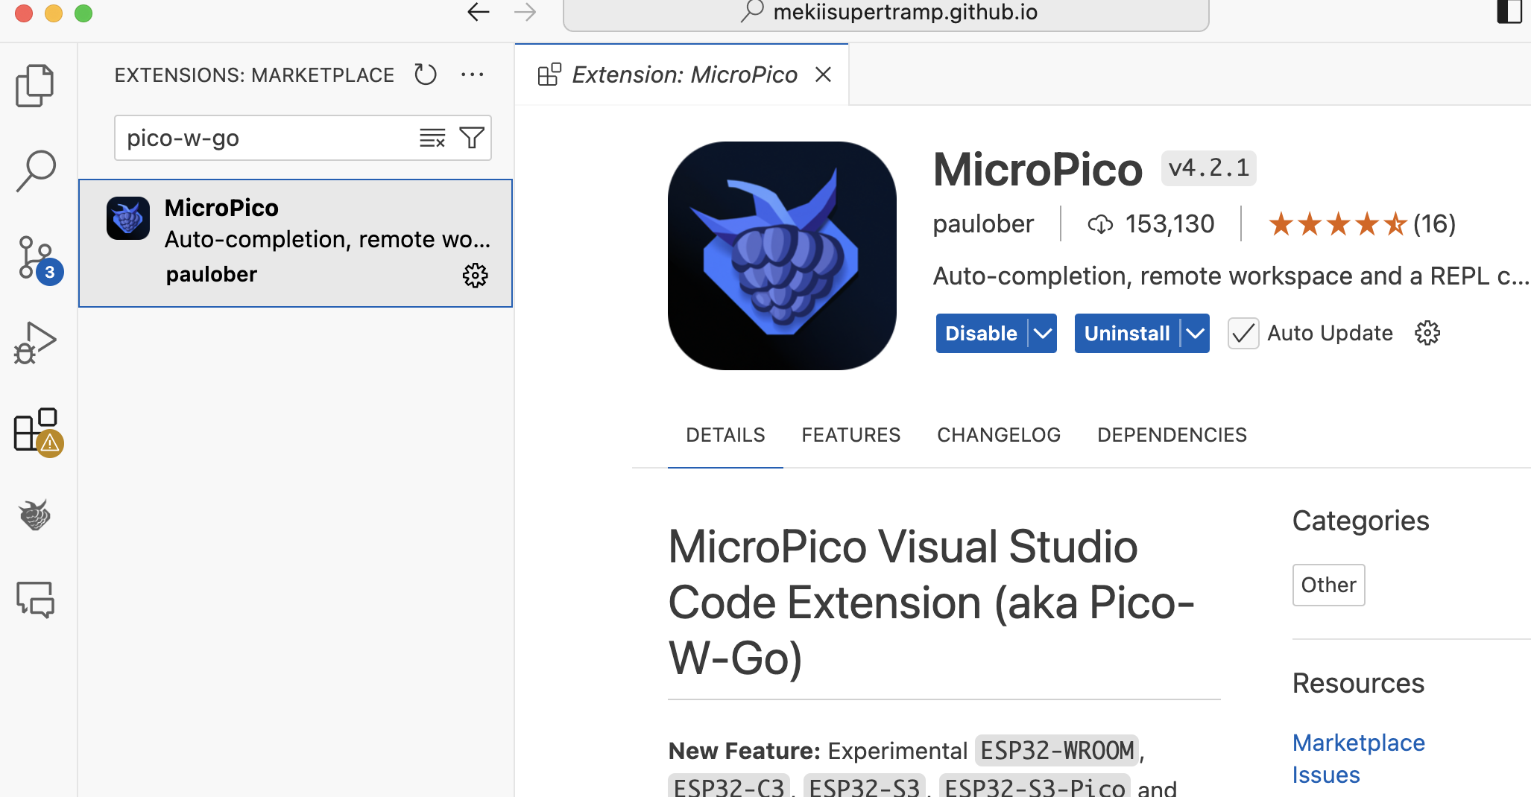Click the Uninstall button
Screen dimensions: 1531x797
[x=1126, y=333]
